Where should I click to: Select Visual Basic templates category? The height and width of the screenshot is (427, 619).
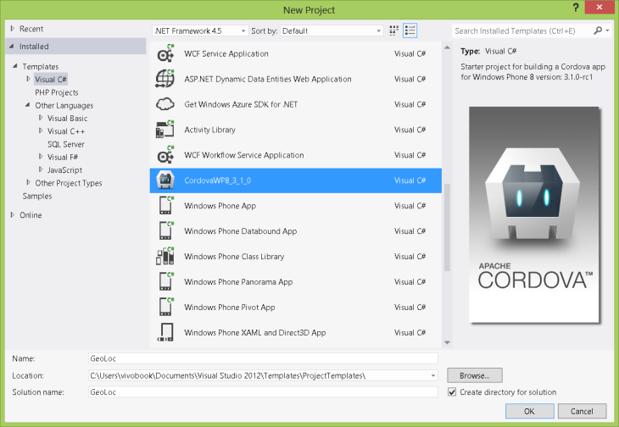click(x=67, y=119)
